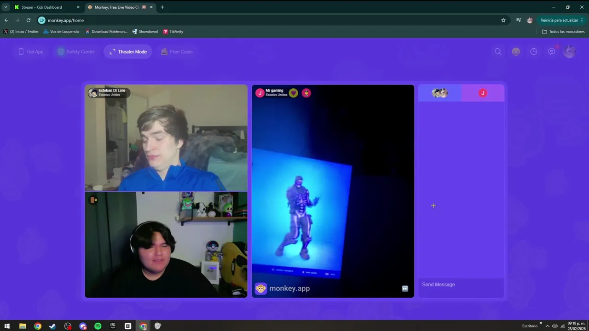The width and height of the screenshot is (589, 331).
Task: Select the J user chat tab
Action: [x=483, y=93]
